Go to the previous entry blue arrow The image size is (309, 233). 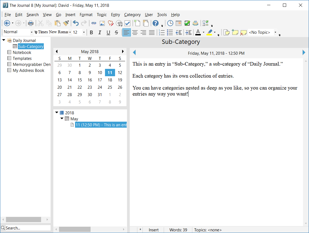[x=134, y=53]
